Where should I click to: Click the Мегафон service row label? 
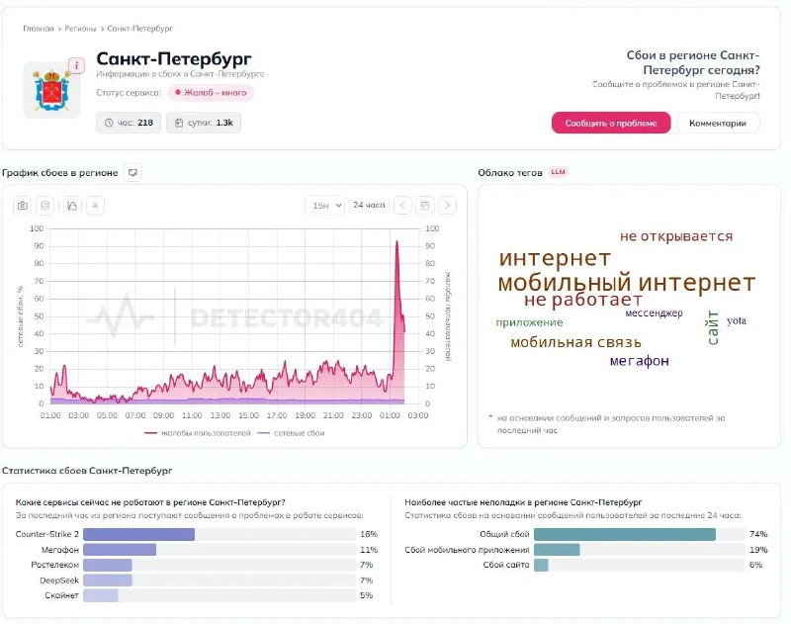pos(60,550)
